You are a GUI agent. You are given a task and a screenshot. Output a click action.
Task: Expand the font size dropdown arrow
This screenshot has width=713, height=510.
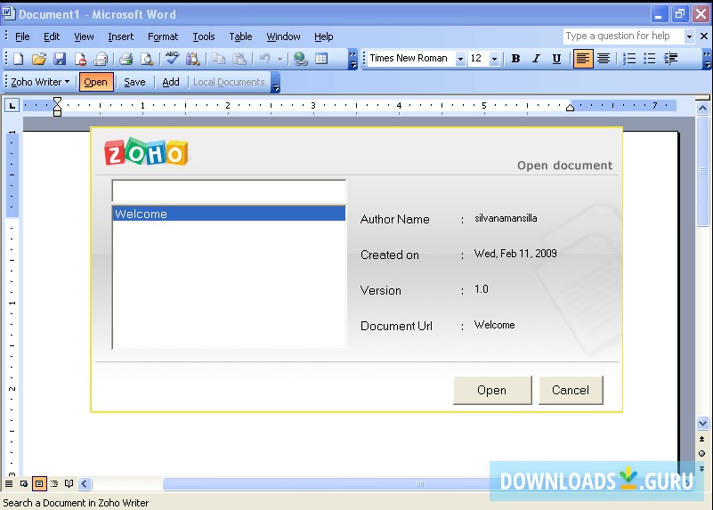(494, 59)
